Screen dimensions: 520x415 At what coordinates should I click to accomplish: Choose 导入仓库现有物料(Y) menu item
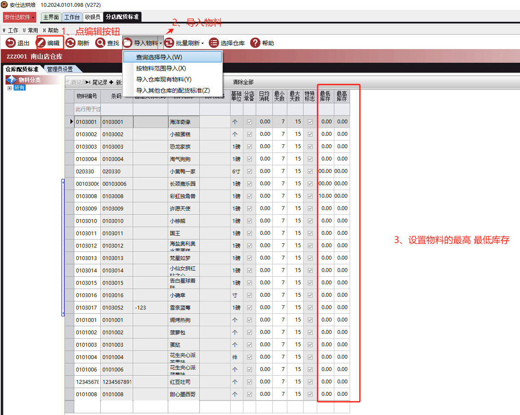point(172,79)
